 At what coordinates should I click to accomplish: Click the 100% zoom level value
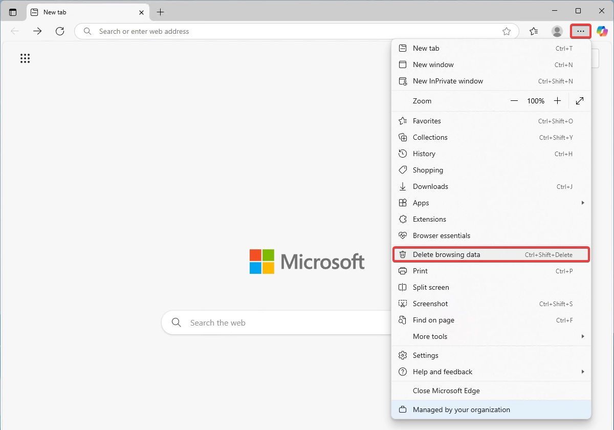pyautogui.click(x=536, y=101)
